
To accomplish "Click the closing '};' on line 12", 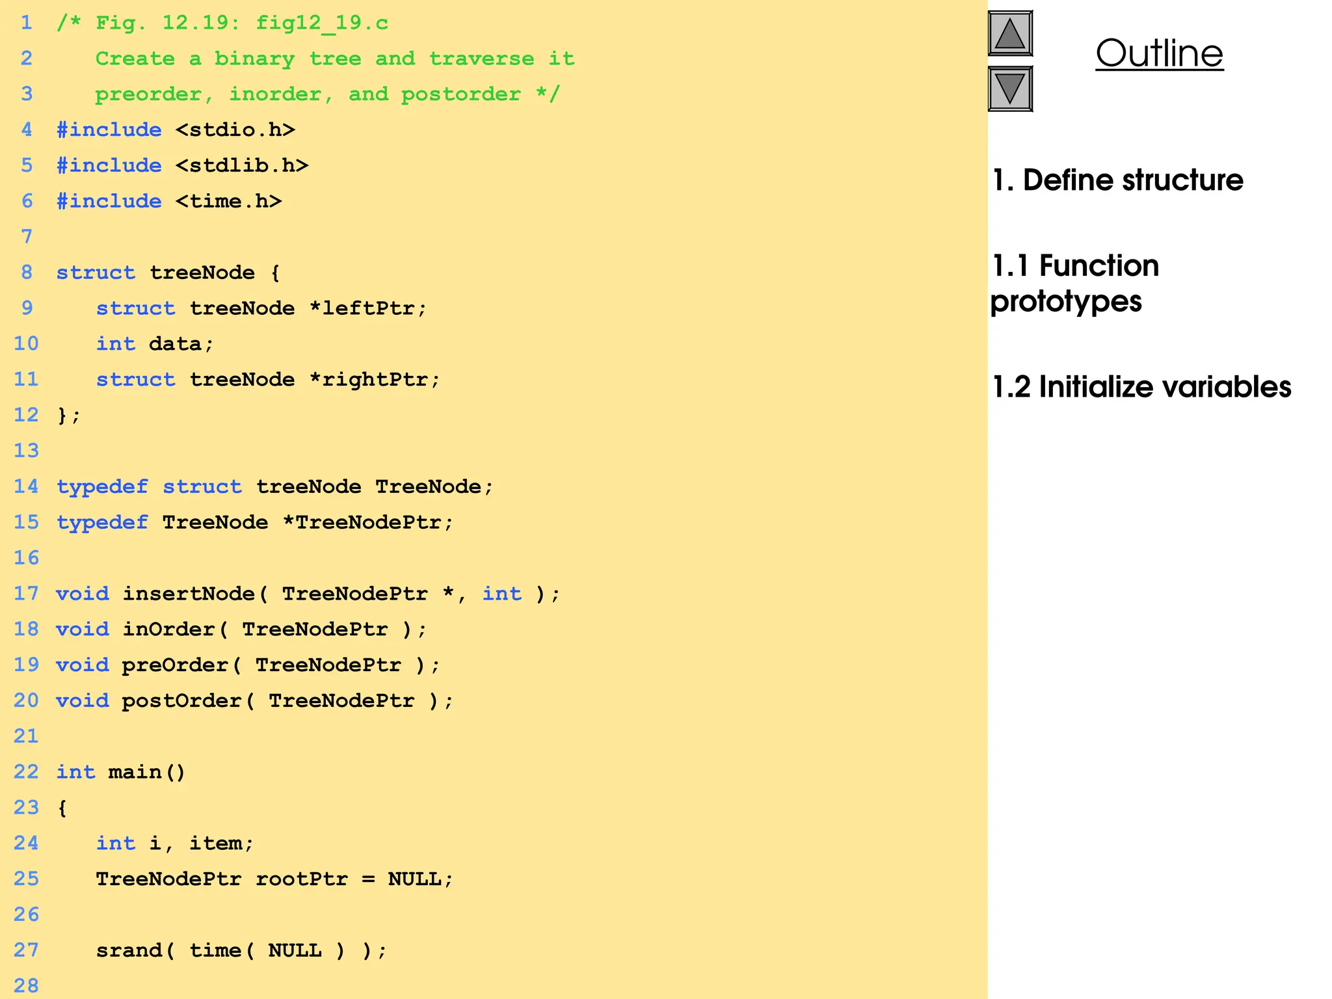I will [68, 416].
